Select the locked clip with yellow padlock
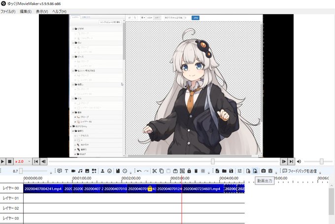The width and height of the screenshot is (335, 224). 141,188
